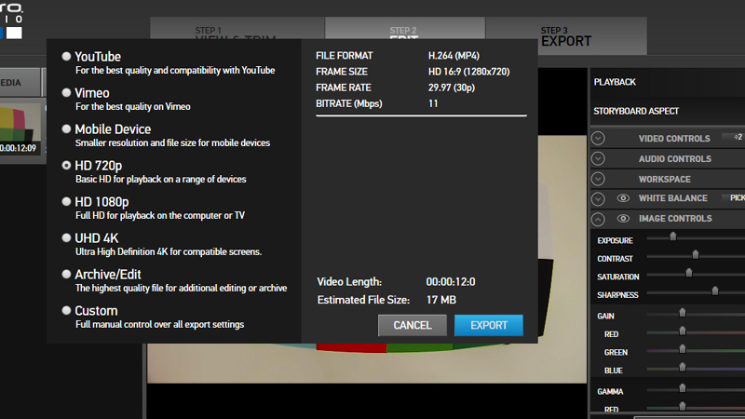Click the Video Controls +2 badge

735,137
